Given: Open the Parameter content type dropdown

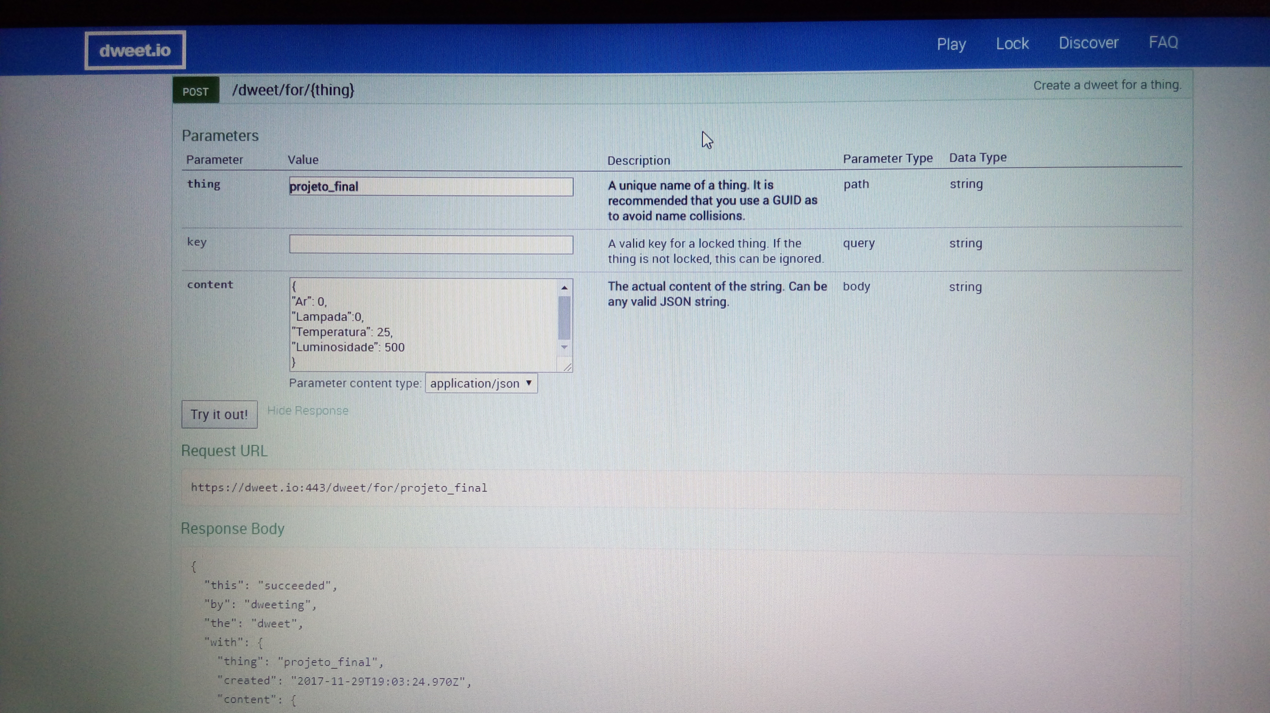Looking at the screenshot, I should (481, 383).
